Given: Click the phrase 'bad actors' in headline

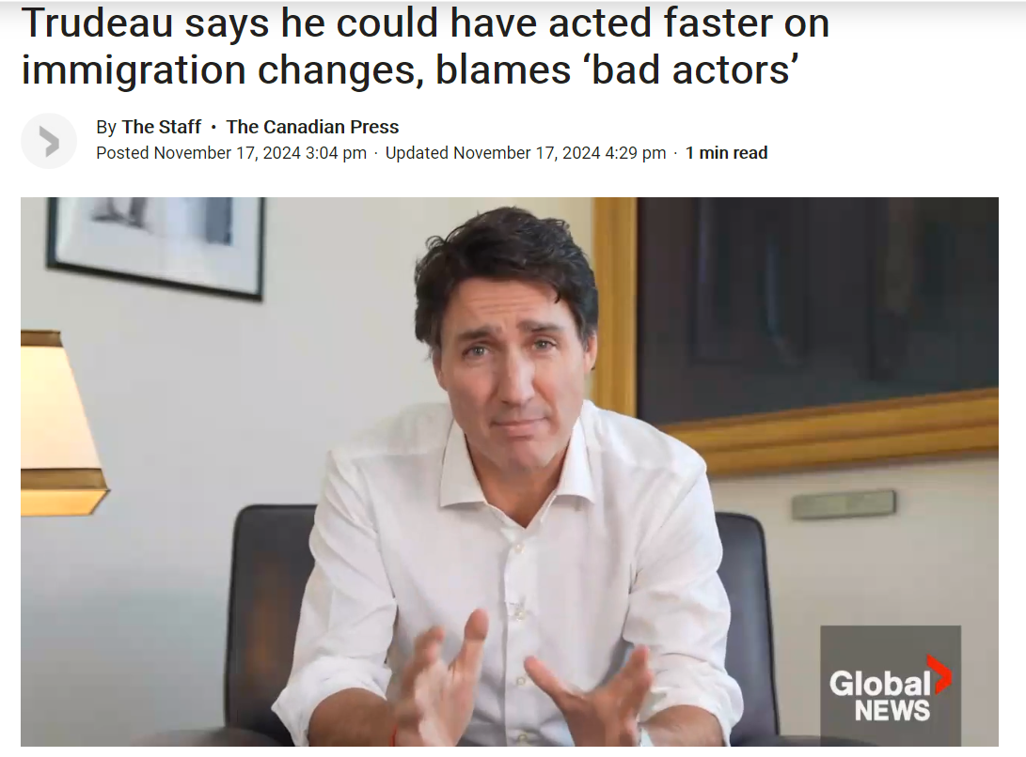Looking at the screenshot, I should [695, 70].
